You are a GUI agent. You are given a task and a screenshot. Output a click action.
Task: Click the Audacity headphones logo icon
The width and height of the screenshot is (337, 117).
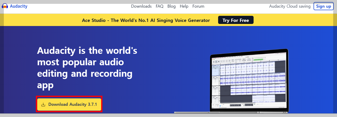tap(5, 6)
